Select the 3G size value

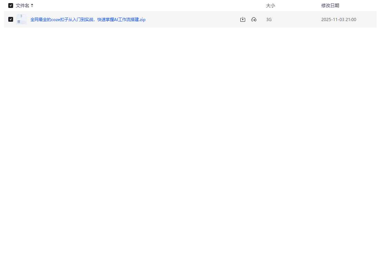click(x=269, y=20)
